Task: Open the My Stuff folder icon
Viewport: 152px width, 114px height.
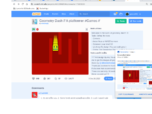Action: tap(121, 14)
